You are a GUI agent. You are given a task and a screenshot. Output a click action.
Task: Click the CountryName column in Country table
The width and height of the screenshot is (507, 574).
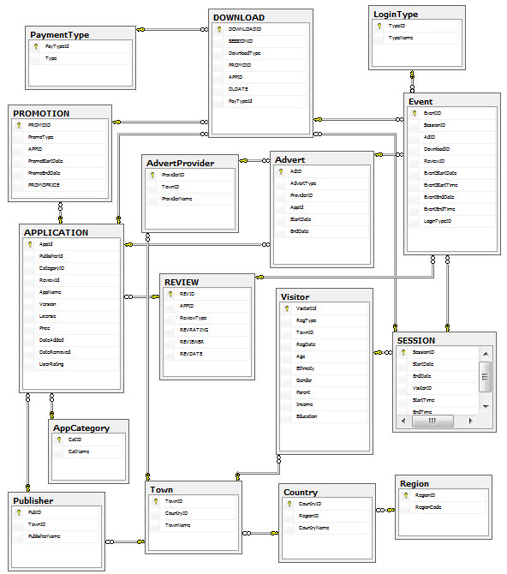pyautogui.click(x=326, y=529)
